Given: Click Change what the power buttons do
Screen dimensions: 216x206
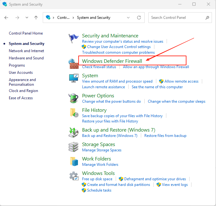Looking at the screenshot, I should point(111,101).
